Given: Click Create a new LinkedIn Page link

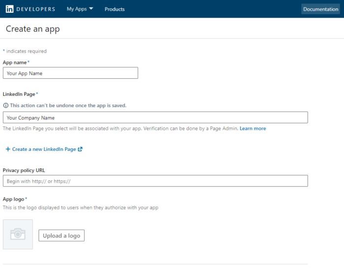Looking at the screenshot, I should 44,149.
